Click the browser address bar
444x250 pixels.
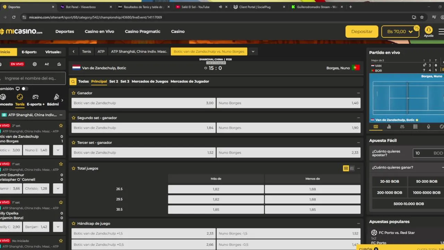tap(215, 17)
